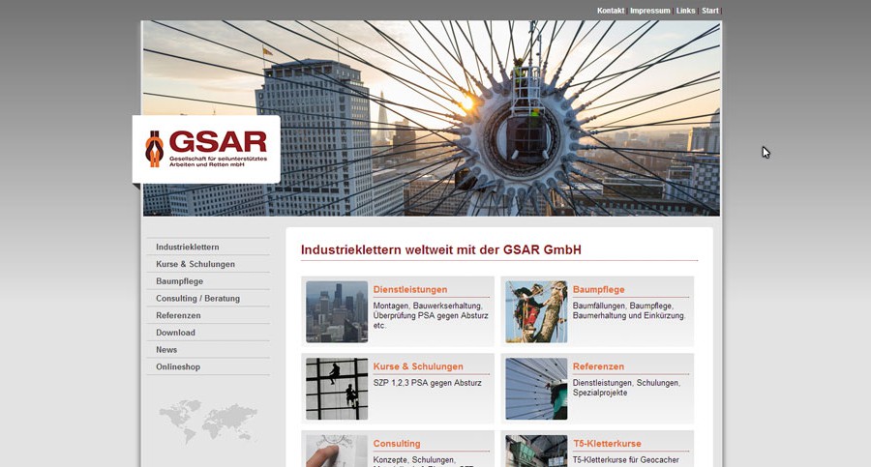The image size is (871, 467).
Task: Click the 'SZP 1,2,3 PSA gegen Absturz' text
Action: point(427,383)
